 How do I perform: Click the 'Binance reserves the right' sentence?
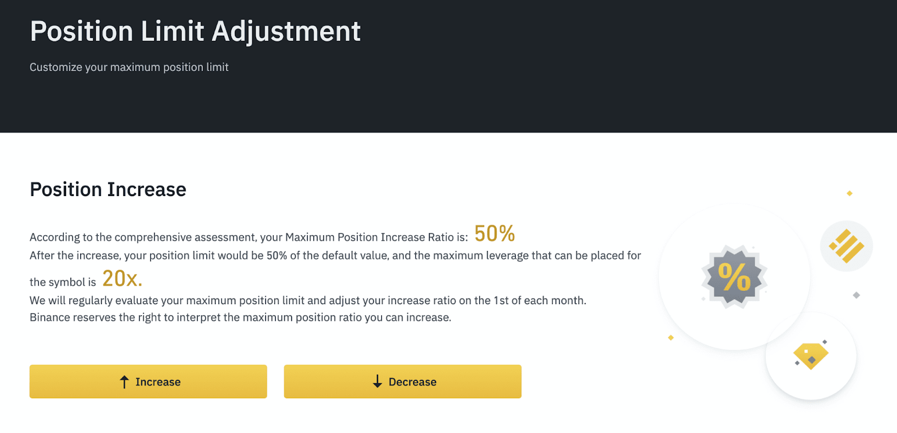click(x=241, y=318)
